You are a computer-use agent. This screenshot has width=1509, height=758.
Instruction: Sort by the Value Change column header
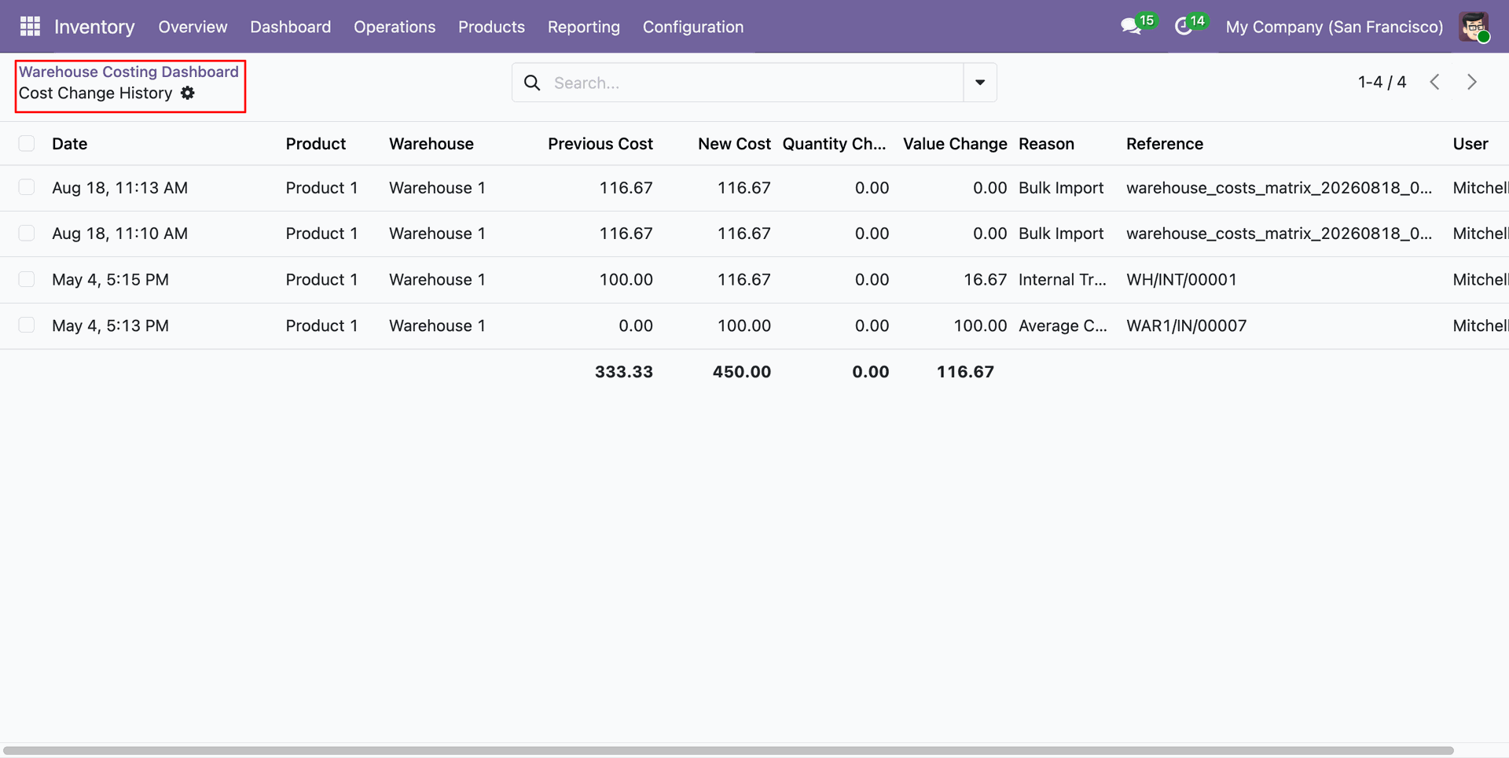(955, 144)
